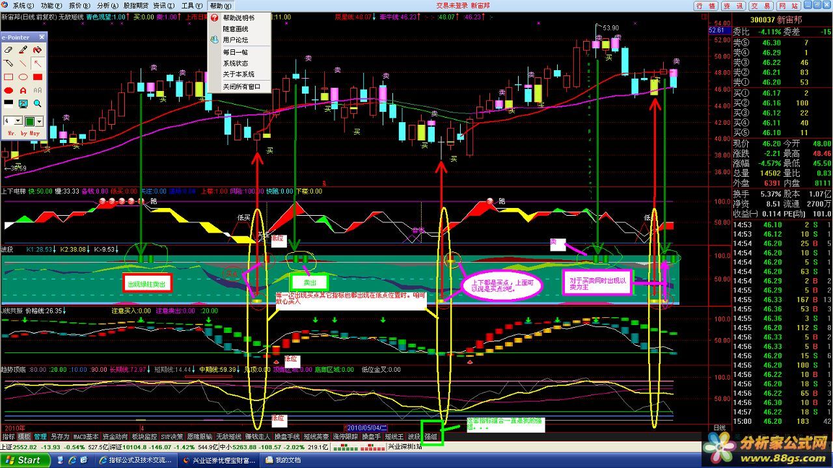This screenshot has height=468, width=833.
Task: Select the filled red ellipse tool
Action: (9, 90)
